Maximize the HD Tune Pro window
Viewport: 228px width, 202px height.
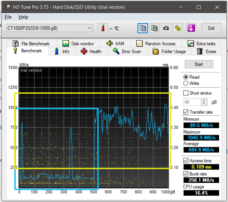coord(199,7)
